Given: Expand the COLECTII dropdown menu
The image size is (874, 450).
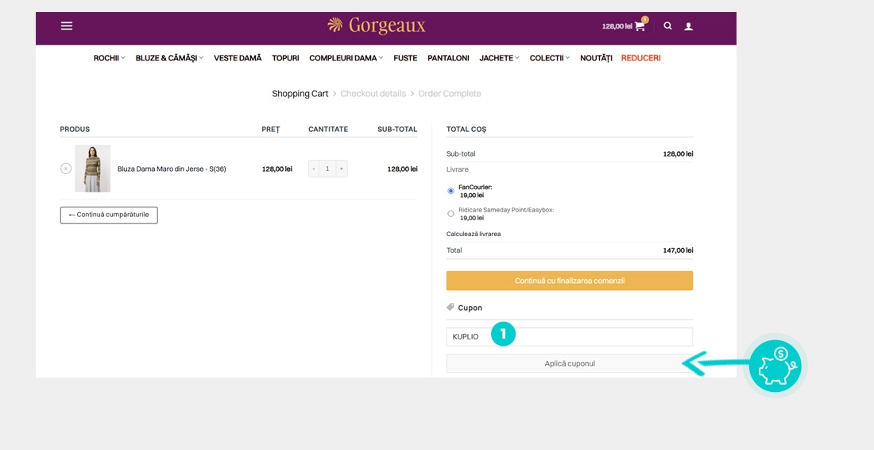Looking at the screenshot, I should tap(549, 58).
